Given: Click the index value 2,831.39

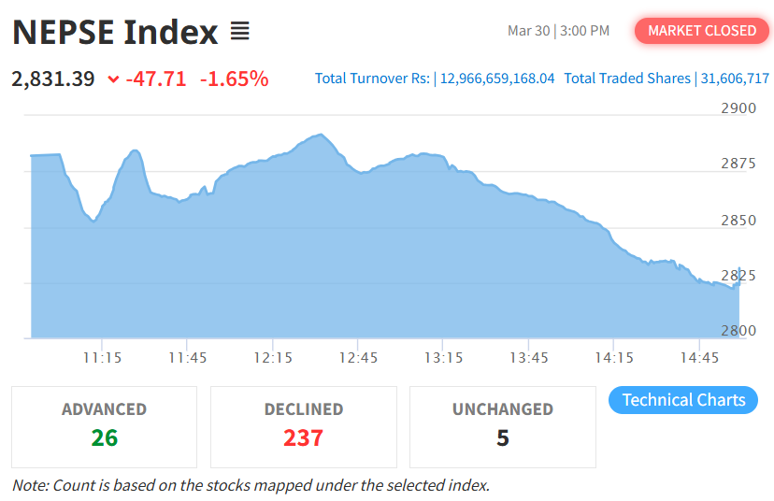Looking at the screenshot, I should (x=53, y=79).
